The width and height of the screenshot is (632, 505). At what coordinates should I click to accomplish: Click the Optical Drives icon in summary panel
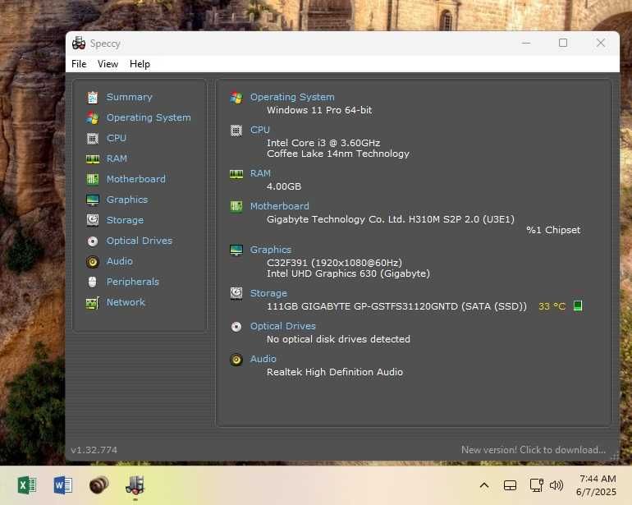pos(236,326)
